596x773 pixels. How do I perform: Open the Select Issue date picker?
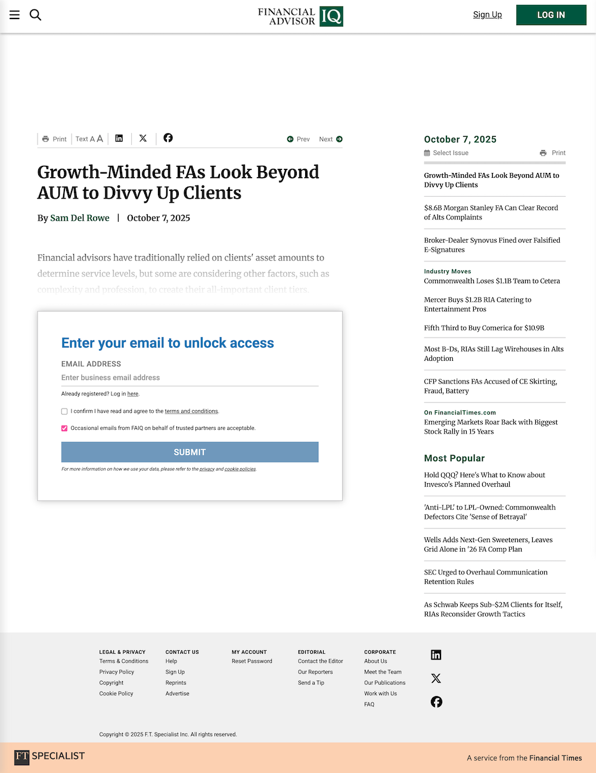(446, 153)
